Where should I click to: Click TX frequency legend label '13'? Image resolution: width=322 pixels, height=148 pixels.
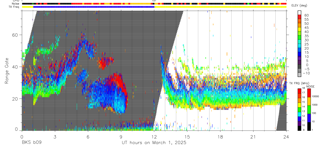(304, 111)
